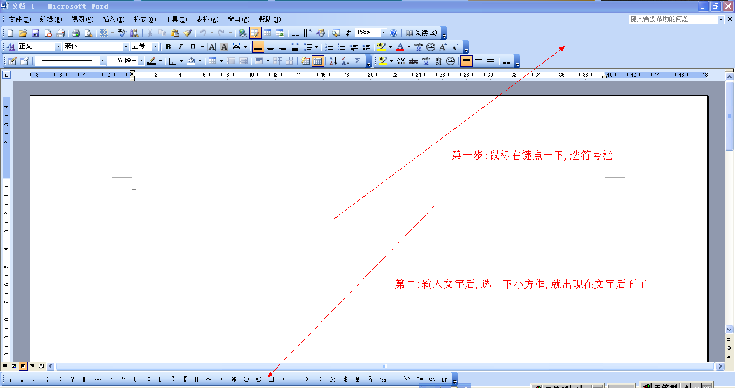Insert an Excel worksheet icon
This screenshot has height=388, width=735.
[x=280, y=33]
